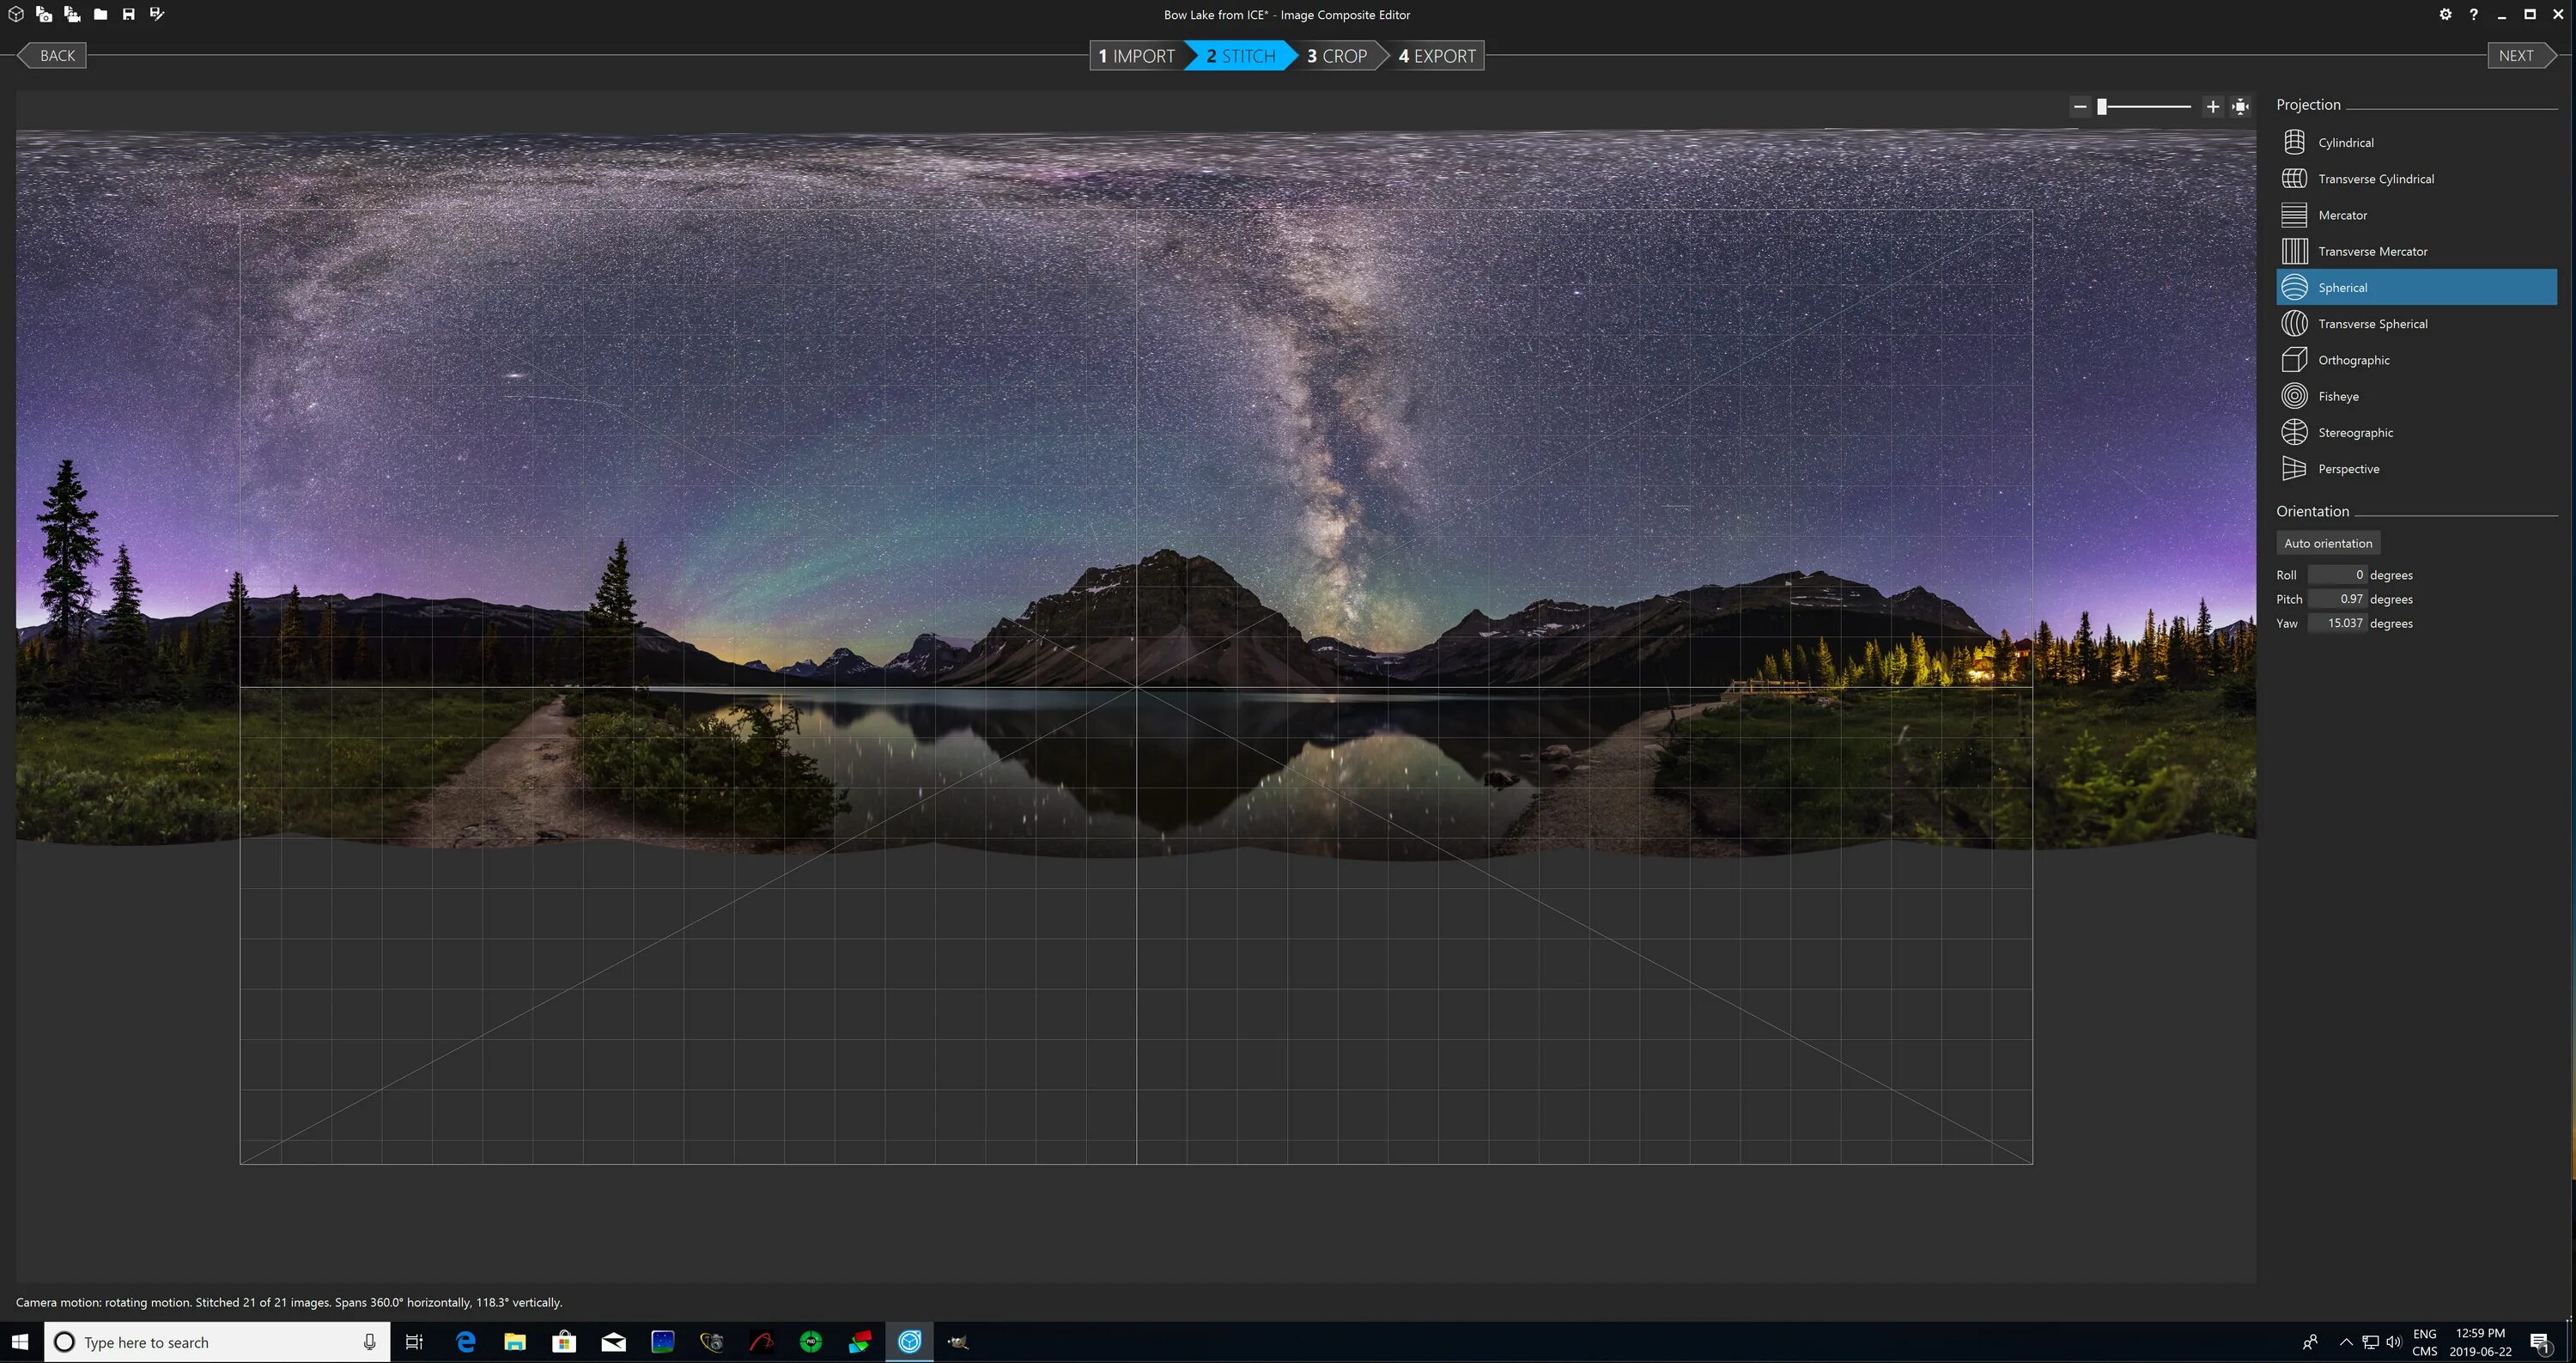The width and height of the screenshot is (2576, 1363).
Task: Open existing panorama folder icon
Action: (101, 14)
